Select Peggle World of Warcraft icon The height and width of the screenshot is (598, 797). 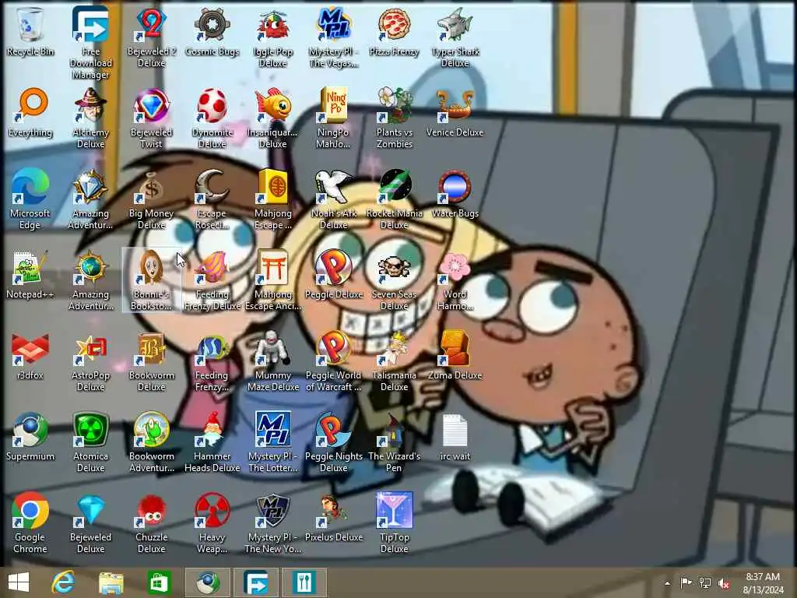click(333, 361)
